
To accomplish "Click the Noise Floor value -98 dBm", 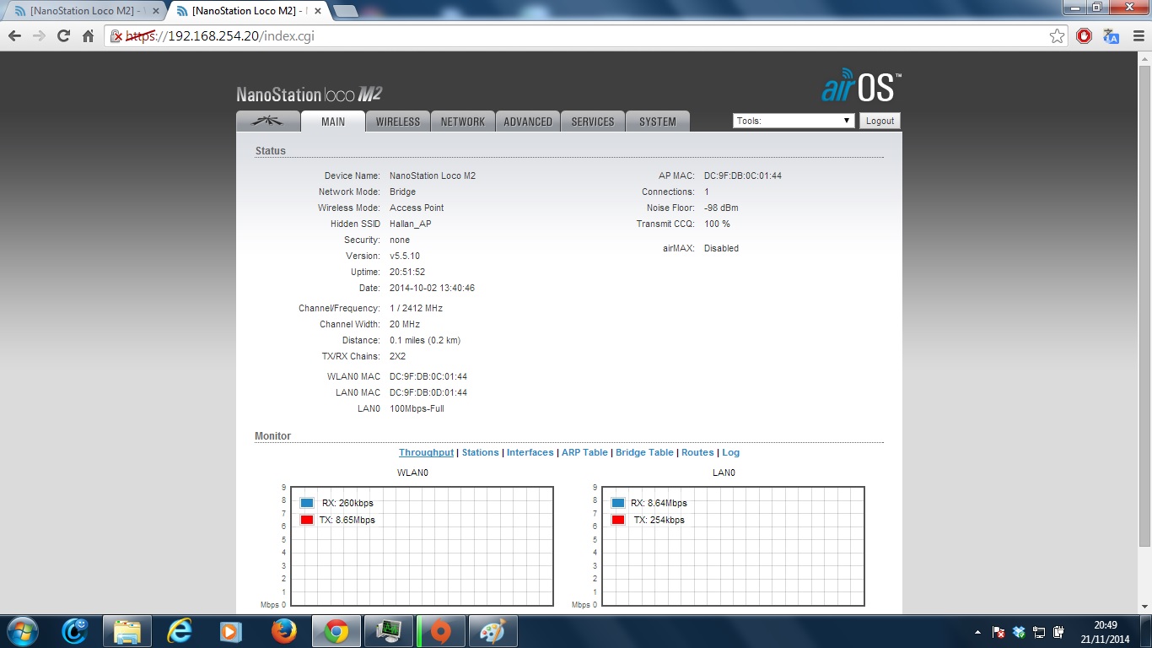I will point(721,208).
